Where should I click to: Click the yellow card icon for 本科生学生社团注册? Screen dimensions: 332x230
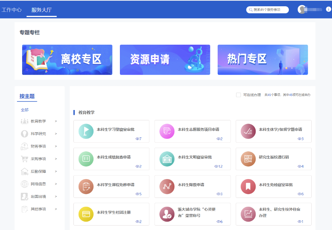(86, 214)
